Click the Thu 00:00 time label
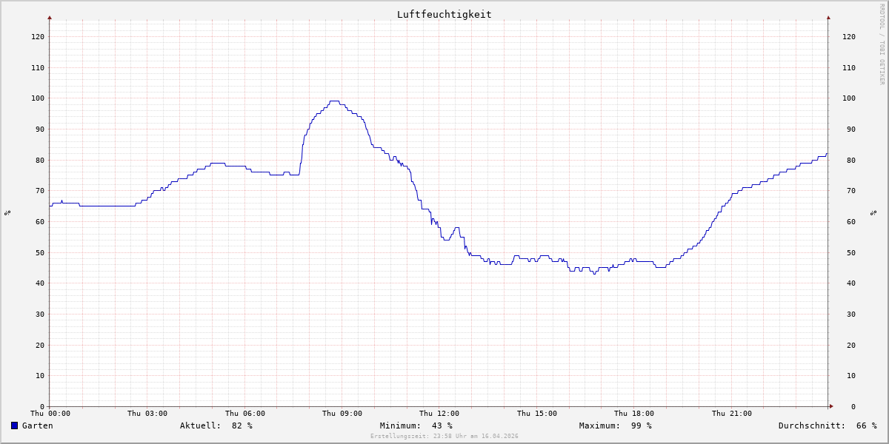The image size is (889, 444). (50, 414)
